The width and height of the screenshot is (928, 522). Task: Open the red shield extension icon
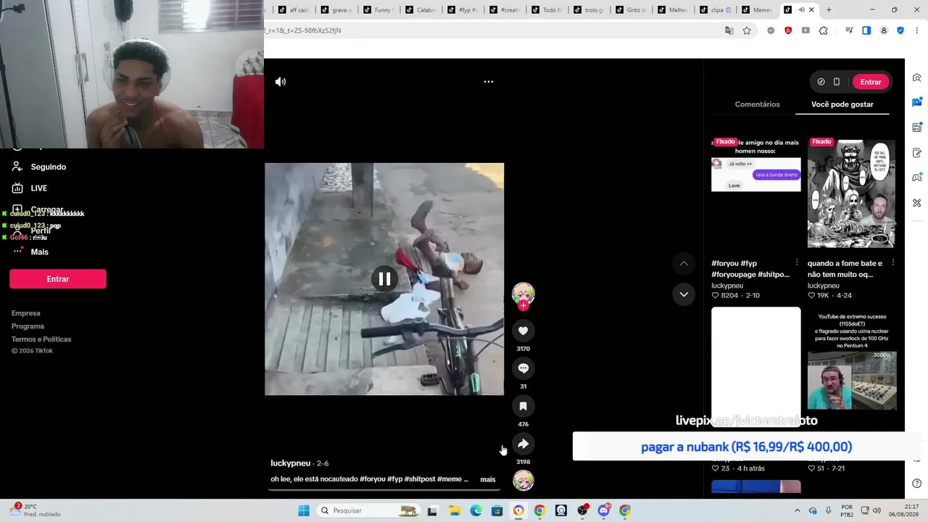tap(788, 30)
